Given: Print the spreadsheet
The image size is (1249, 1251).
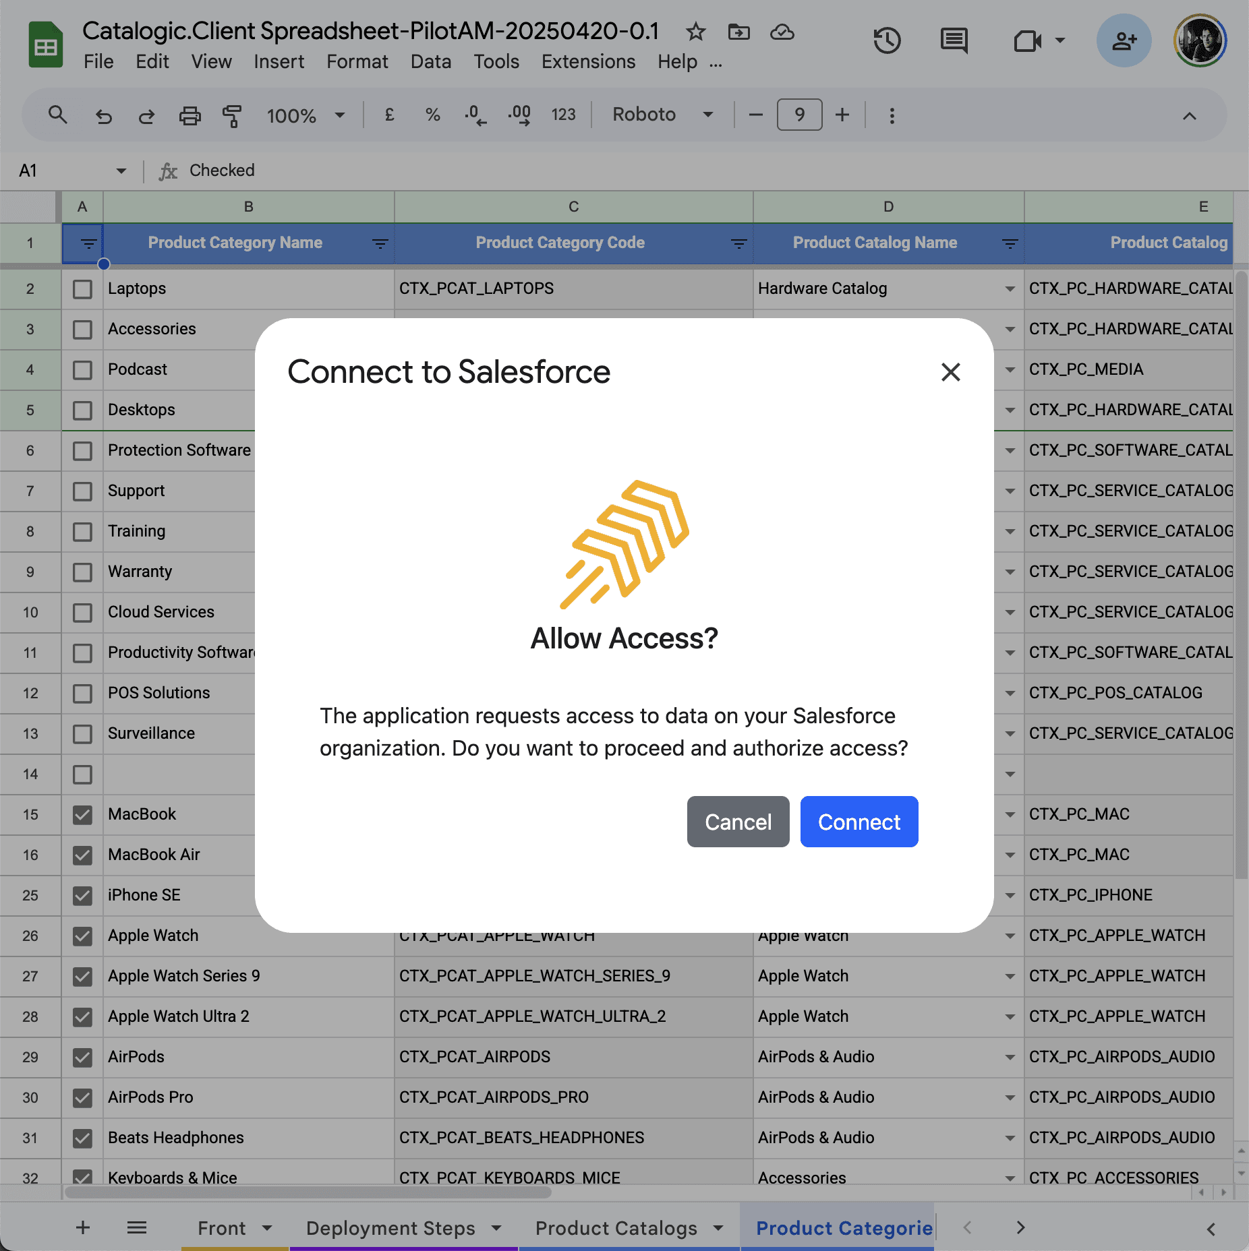Looking at the screenshot, I should click(190, 116).
